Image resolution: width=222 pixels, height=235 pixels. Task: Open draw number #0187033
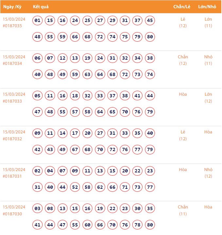point(12,101)
